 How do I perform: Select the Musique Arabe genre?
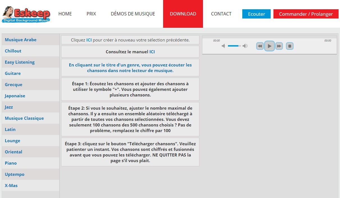[31, 40]
